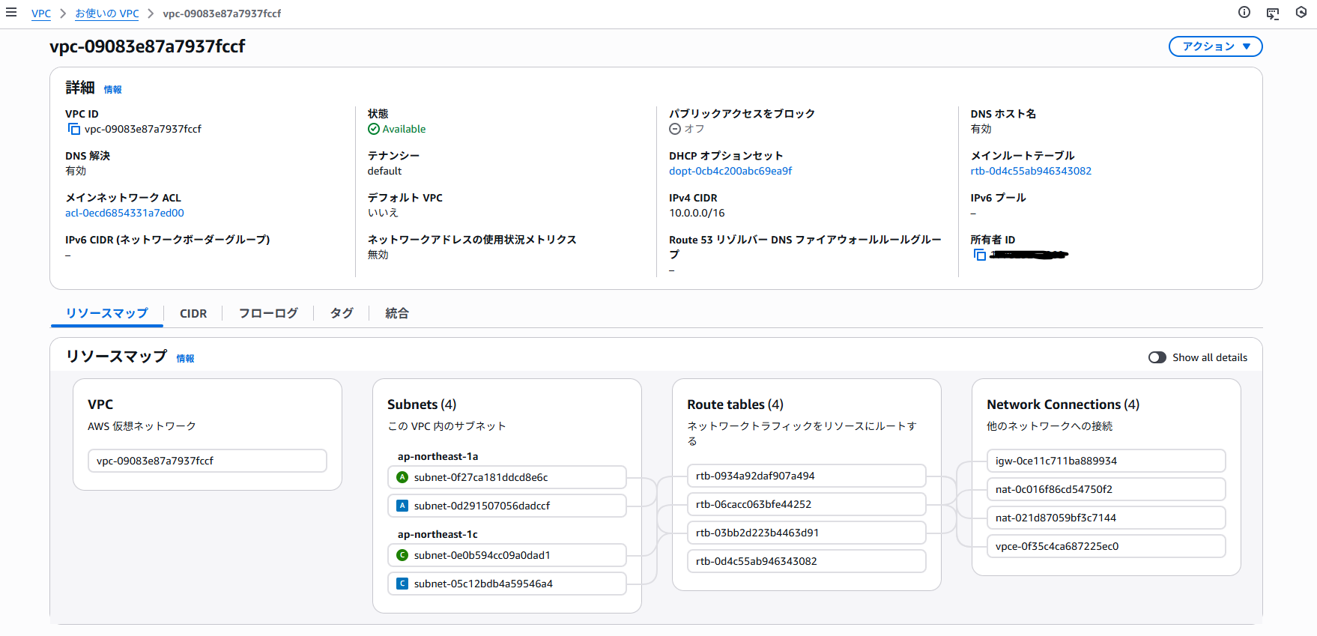Open the hexagon settings icon in header
This screenshot has height=636, width=1317.
click(1301, 12)
